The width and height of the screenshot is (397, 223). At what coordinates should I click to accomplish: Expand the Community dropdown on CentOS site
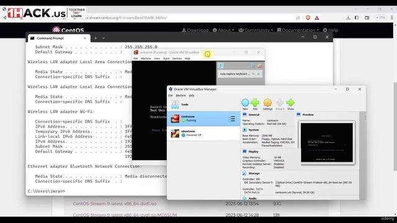point(256,30)
